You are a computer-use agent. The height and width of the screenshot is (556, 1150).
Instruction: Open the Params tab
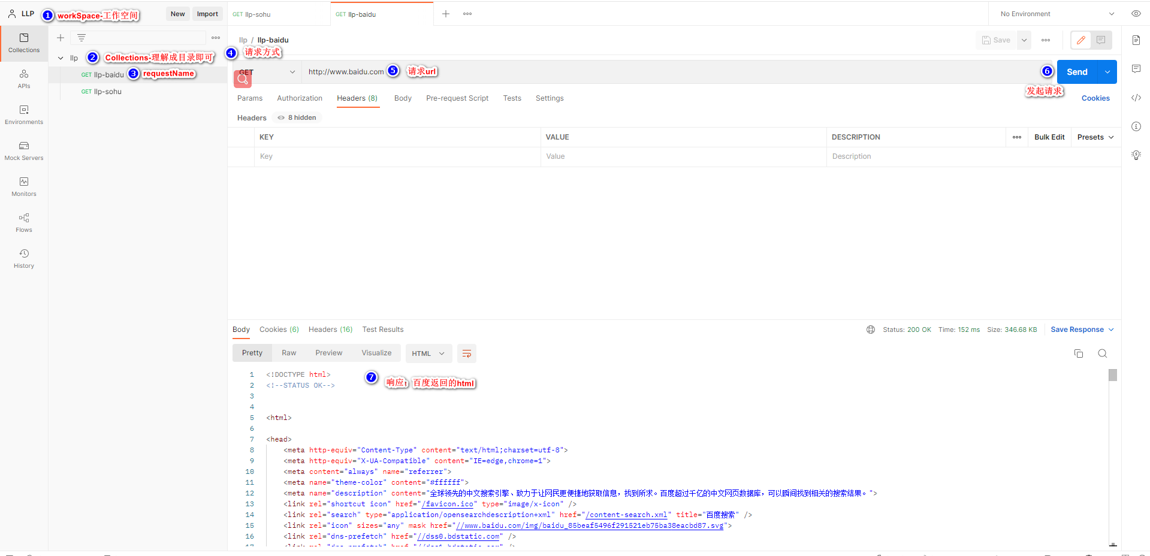click(x=250, y=98)
